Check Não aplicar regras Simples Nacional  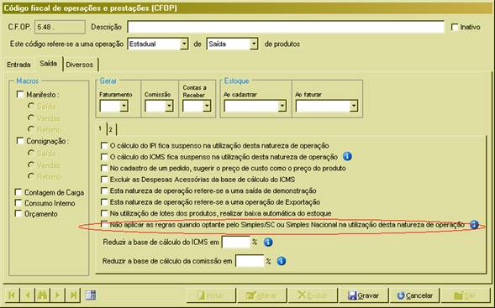point(104,224)
